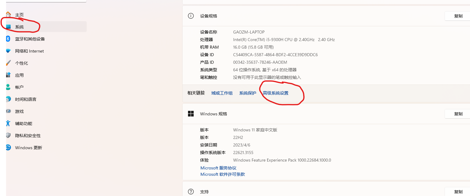
Task: Copy Windows specifications with 复制 button
Action: (x=458, y=114)
